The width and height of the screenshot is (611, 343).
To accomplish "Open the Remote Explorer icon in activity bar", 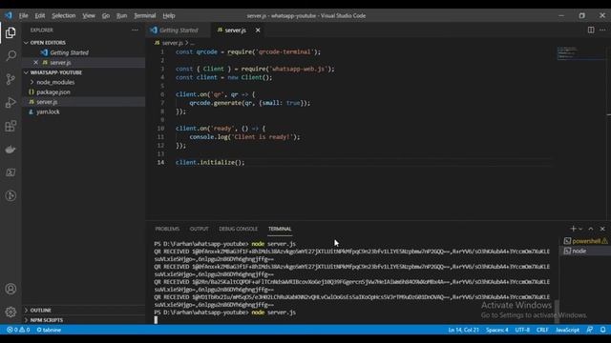I will click(x=11, y=172).
